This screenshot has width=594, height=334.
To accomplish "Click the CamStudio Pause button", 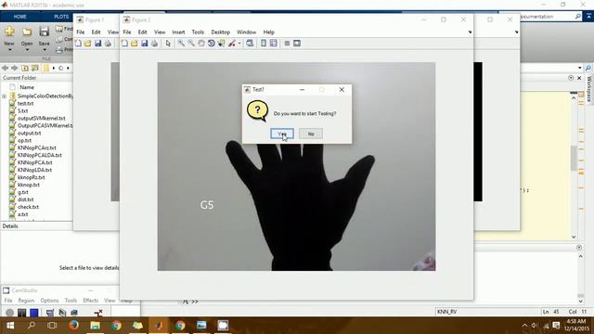I will pos(22,313).
